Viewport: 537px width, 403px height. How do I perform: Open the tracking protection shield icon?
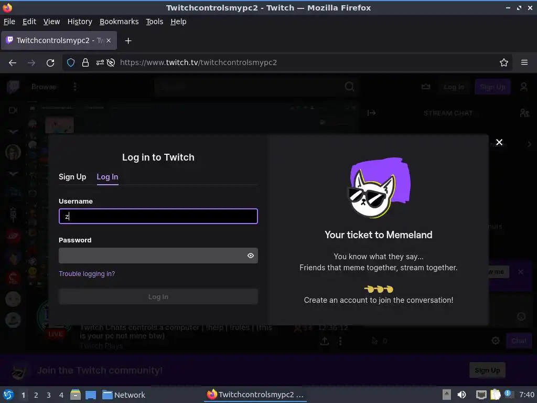click(71, 63)
